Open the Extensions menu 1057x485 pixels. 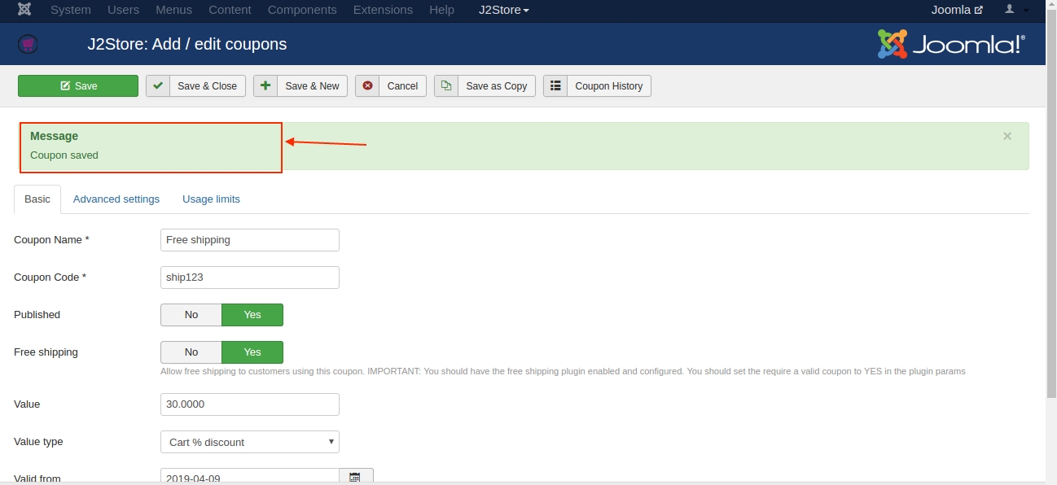(383, 10)
